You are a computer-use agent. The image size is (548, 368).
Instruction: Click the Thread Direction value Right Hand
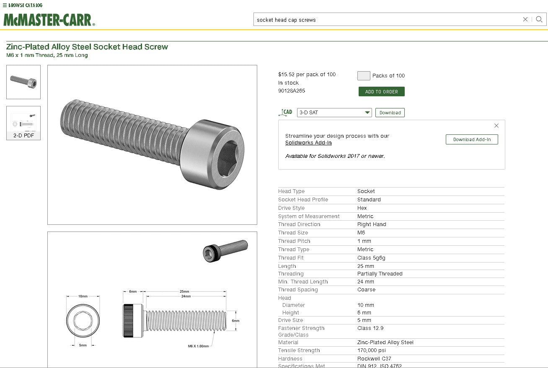372,224
